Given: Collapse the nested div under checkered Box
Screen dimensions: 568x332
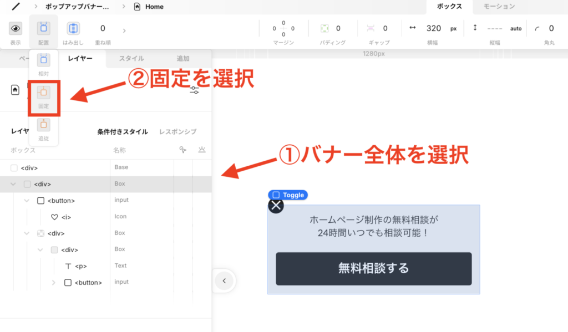Looking at the screenshot, I should pyautogui.click(x=40, y=250).
